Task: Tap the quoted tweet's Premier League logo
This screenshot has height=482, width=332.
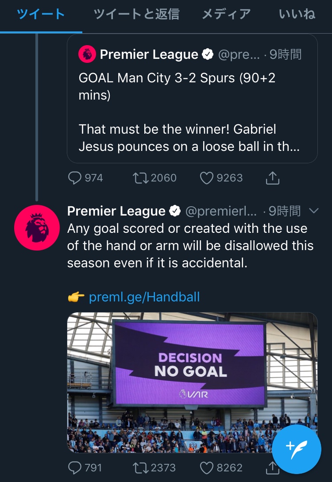Action: point(87,54)
